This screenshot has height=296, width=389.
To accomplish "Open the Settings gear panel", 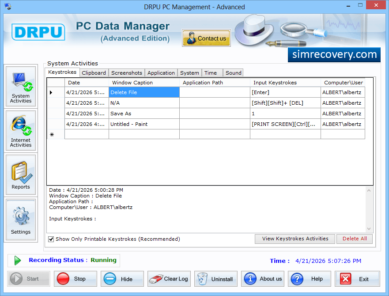I will pyautogui.click(x=21, y=220).
